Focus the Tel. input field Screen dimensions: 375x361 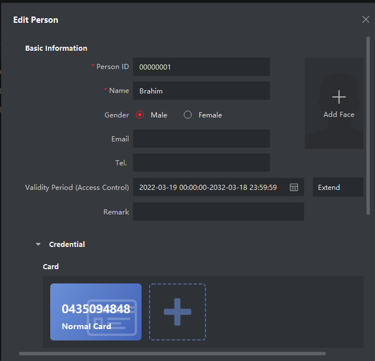pyautogui.click(x=201, y=163)
